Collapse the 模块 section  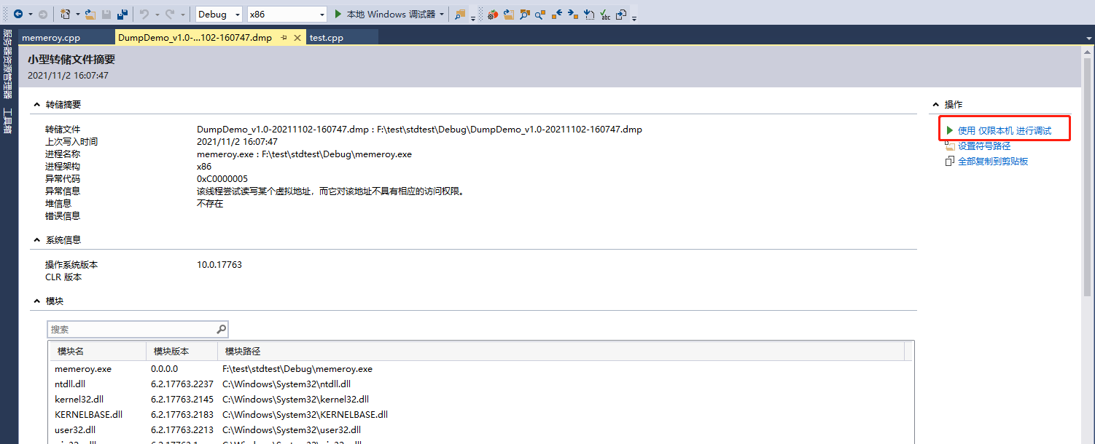(36, 301)
